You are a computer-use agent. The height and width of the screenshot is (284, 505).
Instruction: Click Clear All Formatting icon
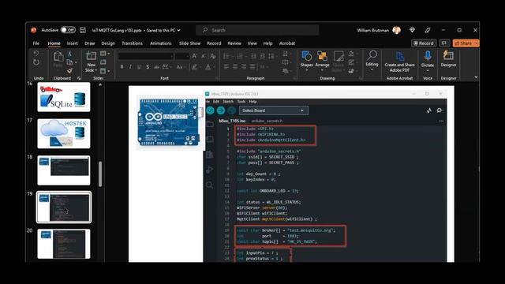pos(213,56)
